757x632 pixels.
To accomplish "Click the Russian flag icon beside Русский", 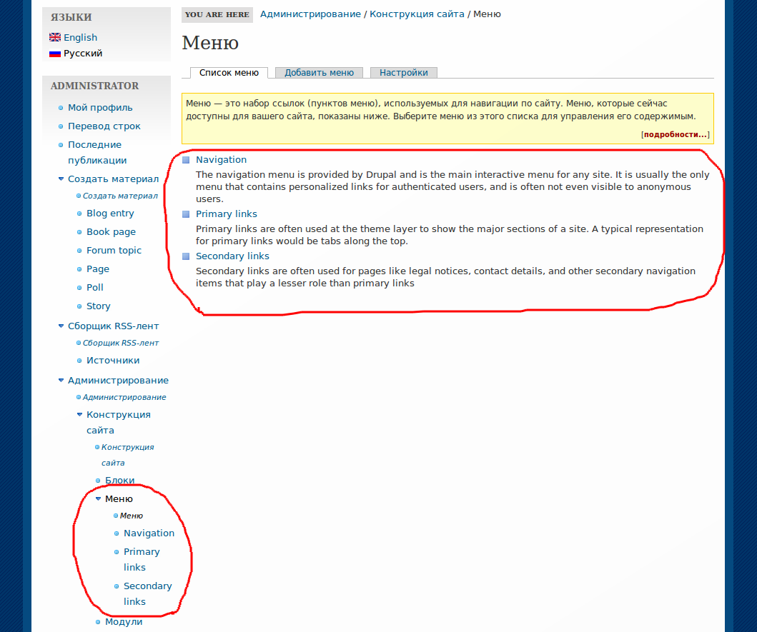I will pyautogui.click(x=54, y=52).
